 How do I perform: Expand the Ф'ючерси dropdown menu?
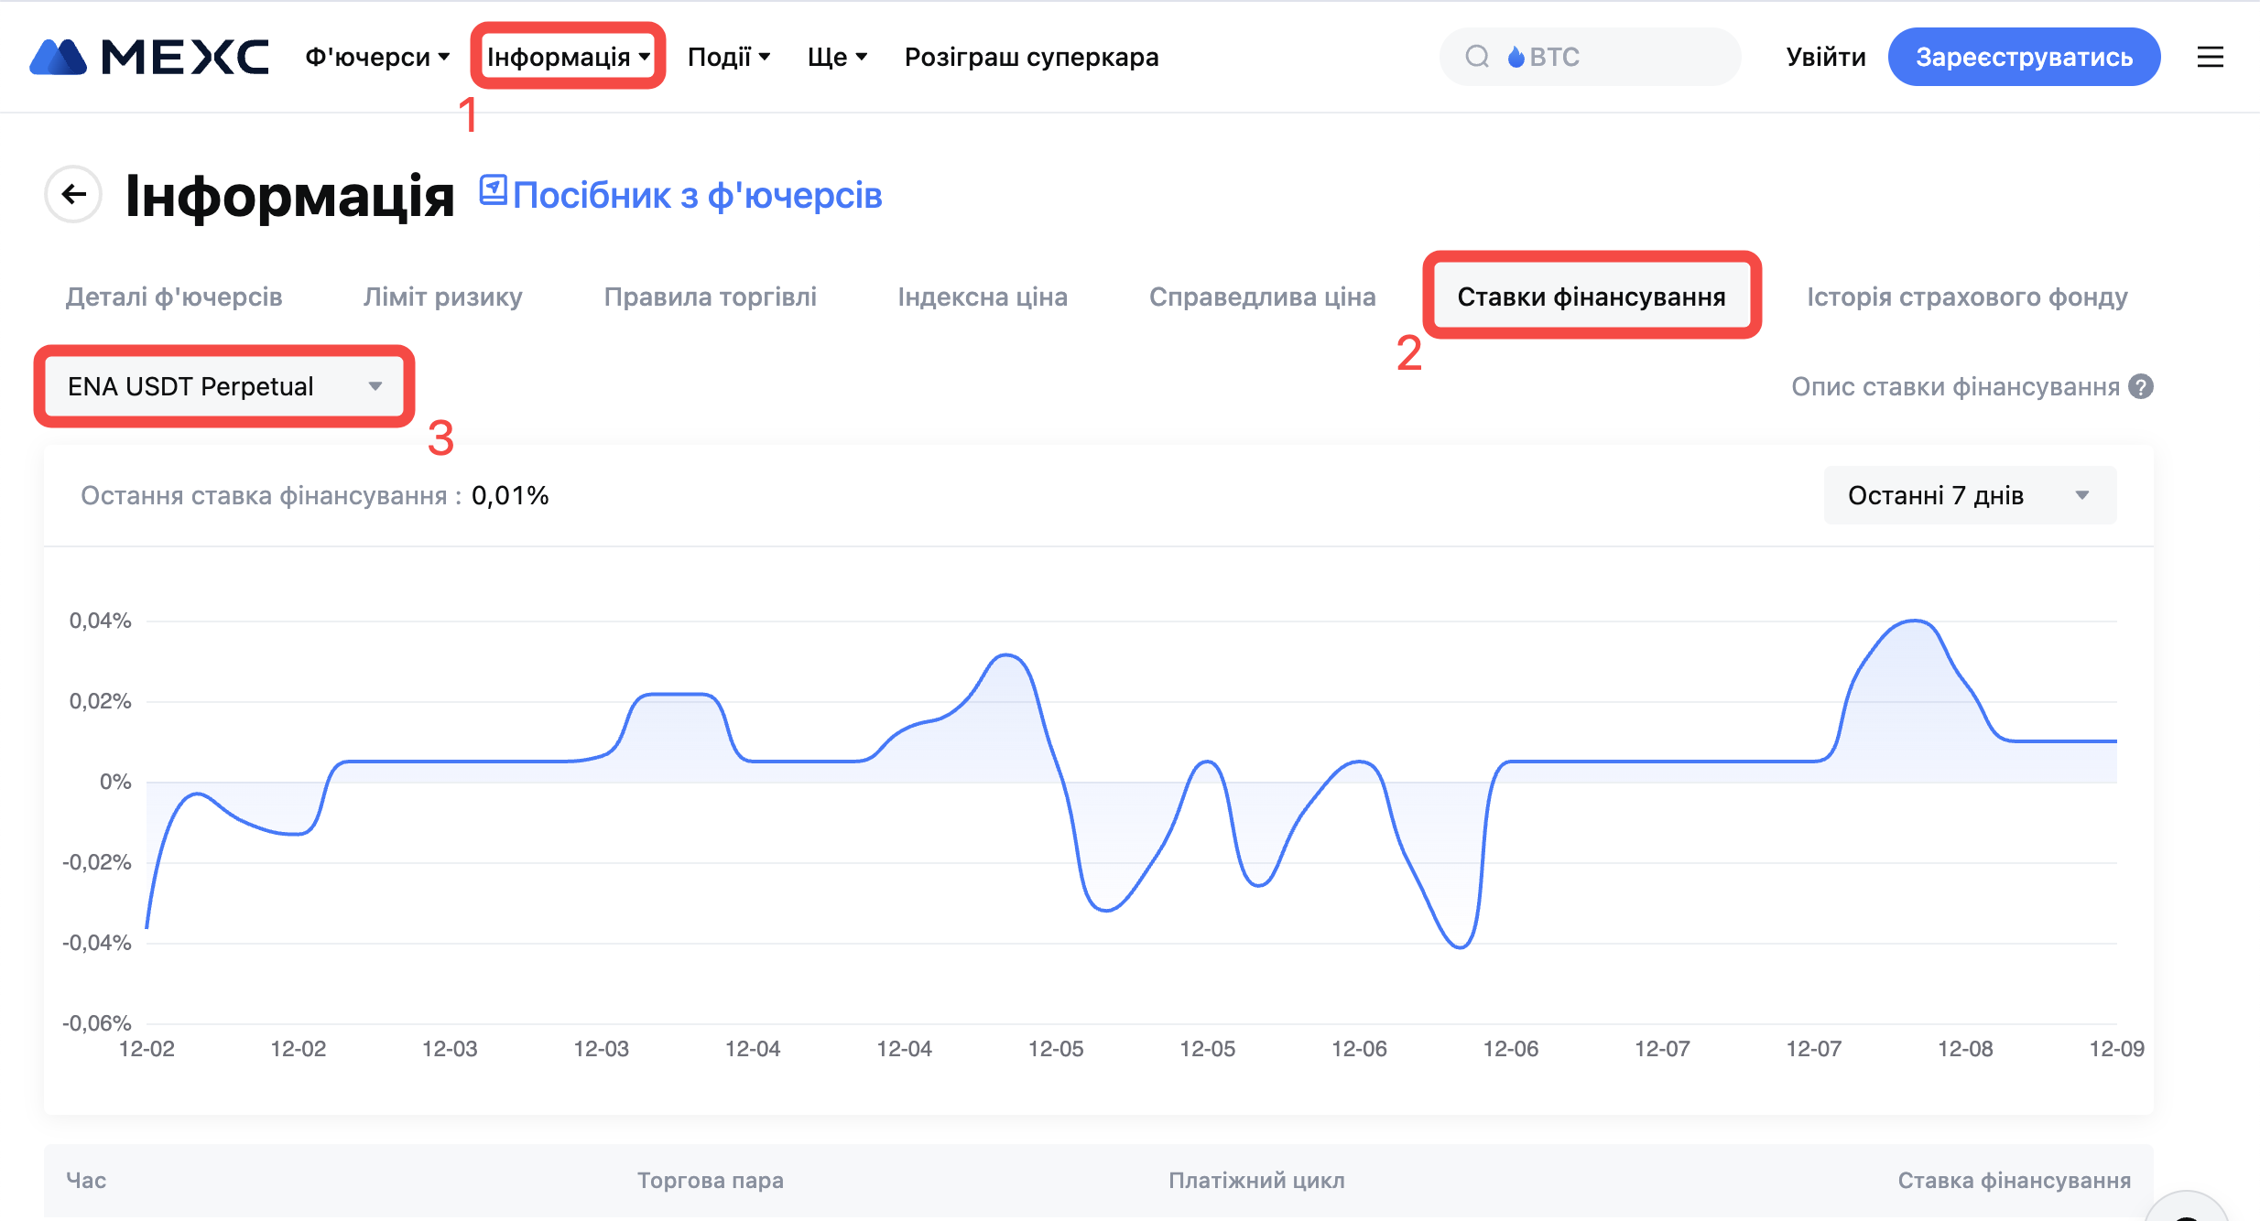(x=377, y=57)
